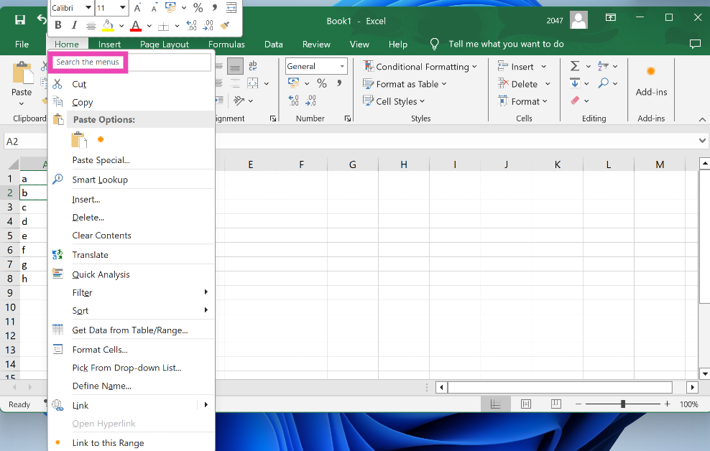Image resolution: width=710 pixels, height=451 pixels.
Task: Click Tell me what you want to do
Action: [x=506, y=45]
